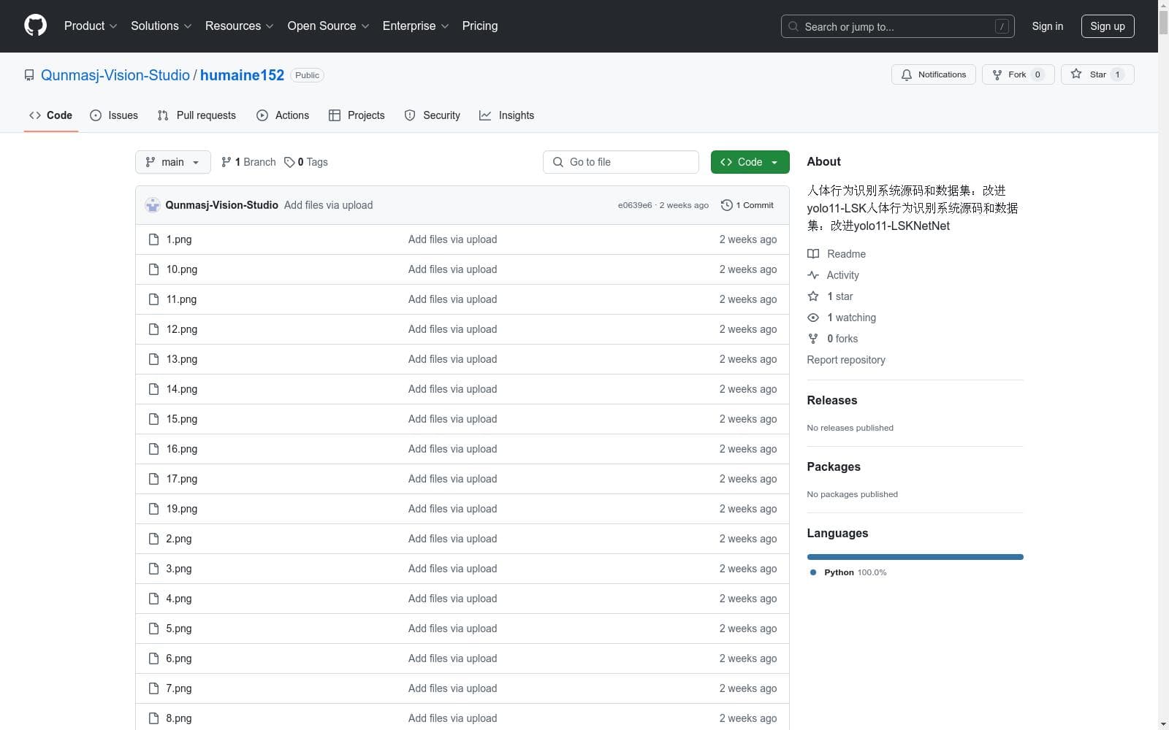Click the fork icon next to 0 forks

pos(813,339)
